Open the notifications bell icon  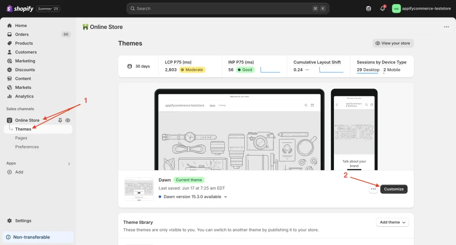(383, 9)
